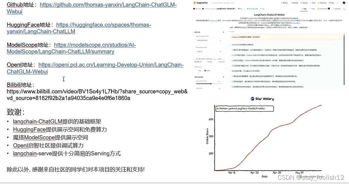Viewport: 349px width, 184px height.
Task: Download the README.md file
Action: [x=222, y=62]
